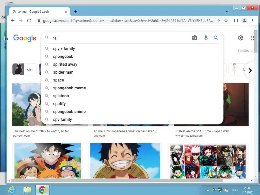The image size is (260, 195).
Task: Go to Google logo homepage
Action: pyautogui.click(x=25, y=38)
